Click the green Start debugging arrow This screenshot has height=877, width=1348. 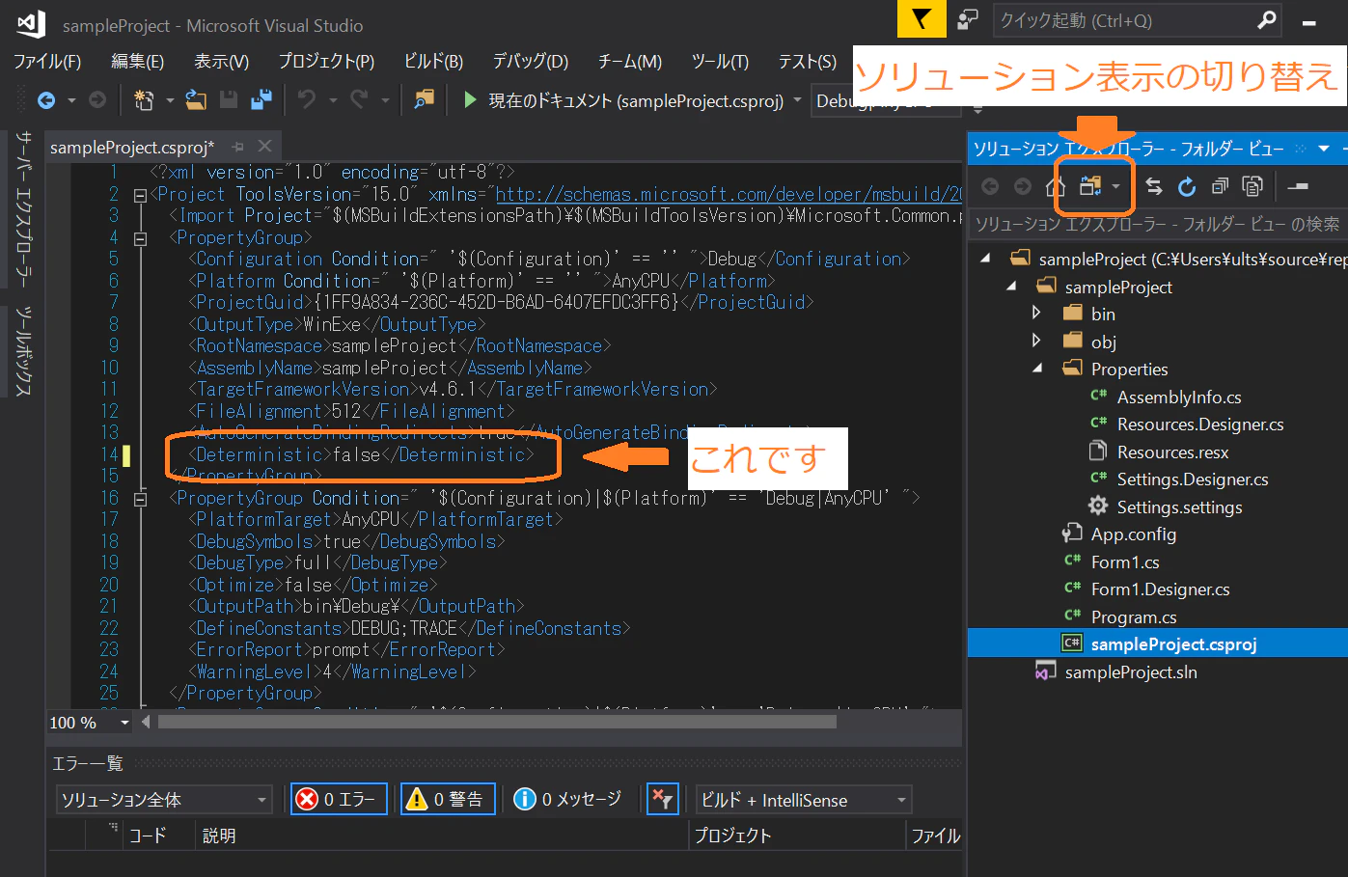pos(470,99)
